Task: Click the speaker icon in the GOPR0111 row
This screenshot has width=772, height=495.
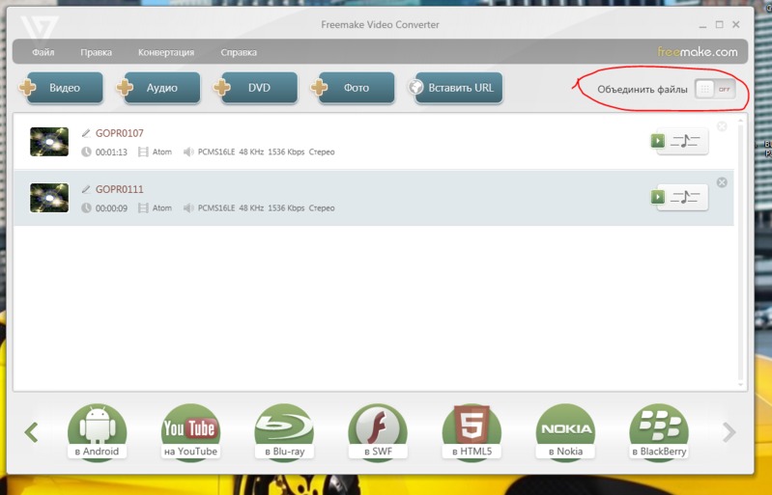Action: click(188, 207)
